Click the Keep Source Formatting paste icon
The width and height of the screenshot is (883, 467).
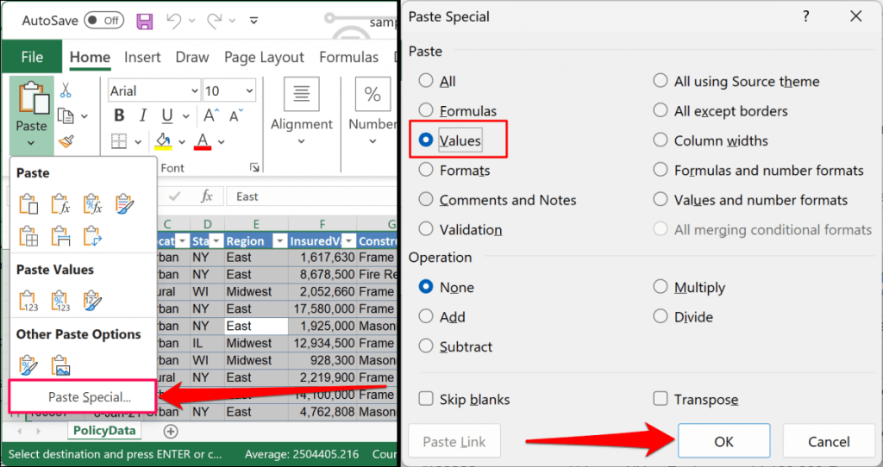[x=124, y=203]
